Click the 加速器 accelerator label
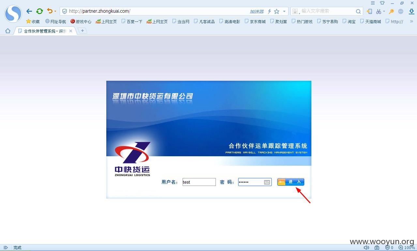Viewport: 417px width, 251px height. click(x=257, y=11)
